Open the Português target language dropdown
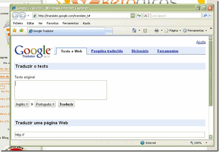Image resolution: width=219 pixels, height=152 pixels. click(45, 104)
